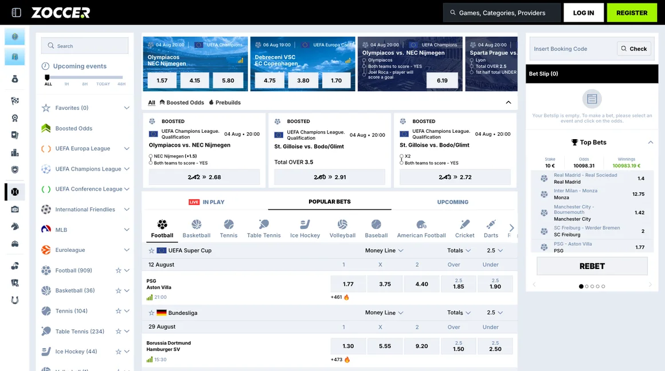Star Ice Hockey (44) as favorite

[x=118, y=352]
